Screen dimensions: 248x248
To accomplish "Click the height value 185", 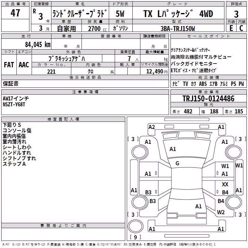I will pos(239,111).
